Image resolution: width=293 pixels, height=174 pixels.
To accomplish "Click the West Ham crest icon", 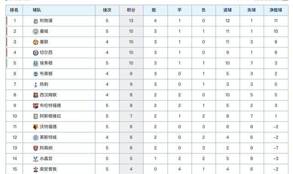I will point(36,95).
